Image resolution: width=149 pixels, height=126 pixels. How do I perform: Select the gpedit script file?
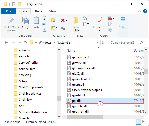point(105,101)
